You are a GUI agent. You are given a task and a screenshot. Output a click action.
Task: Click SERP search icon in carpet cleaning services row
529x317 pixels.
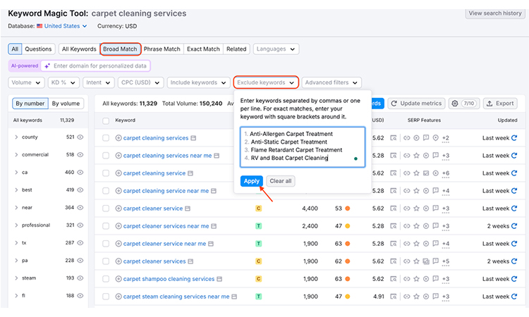[x=394, y=138]
